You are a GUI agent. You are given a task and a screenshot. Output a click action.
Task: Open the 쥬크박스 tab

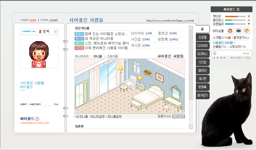click(x=202, y=54)
